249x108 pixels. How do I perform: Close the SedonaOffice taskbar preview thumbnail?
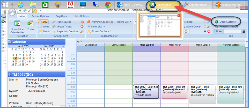pos(179,15)
